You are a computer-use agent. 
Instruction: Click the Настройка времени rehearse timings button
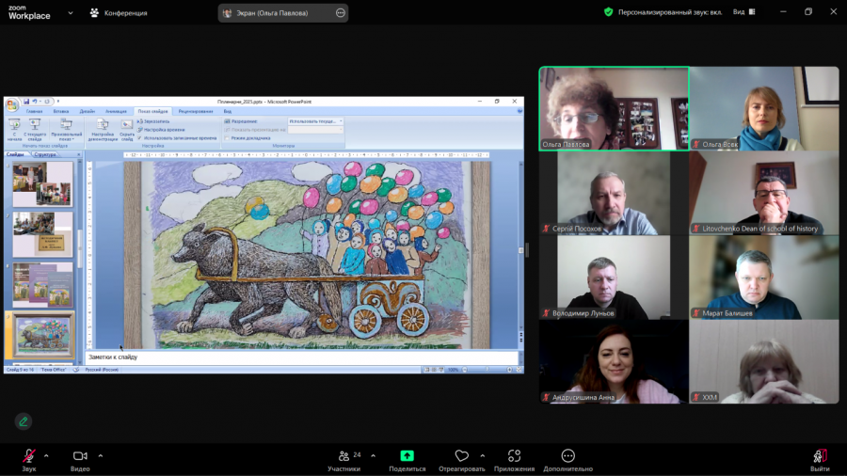(x=161, y=130)
